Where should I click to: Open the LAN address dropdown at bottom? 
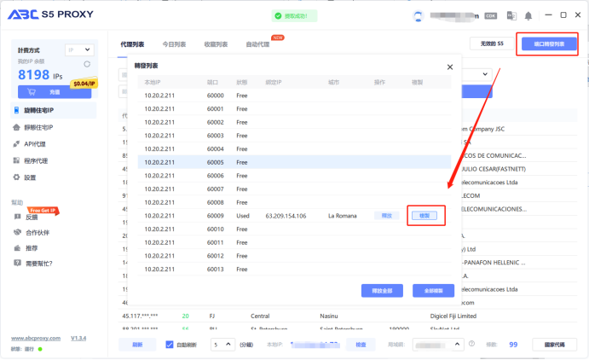438,344
